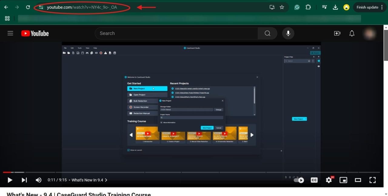Viewport: 388px width, 196px height.
Task: Bookmark this page with the star icon
Action: 282,7
